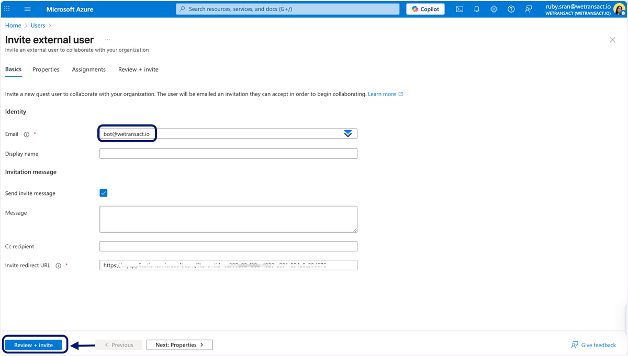Image resolution: width=628 pixels, height=356 pixels.
Task: Open the feedback person icon in the header
Action: [529, 9]
